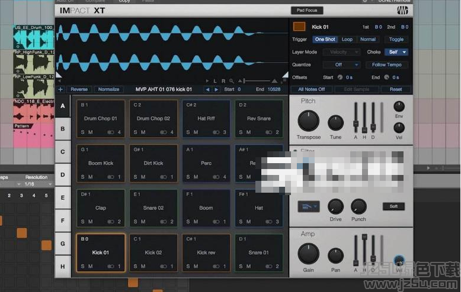Select the Rev Snare pad
Viewport: 461px width, 292px height.
coord(259,119)
